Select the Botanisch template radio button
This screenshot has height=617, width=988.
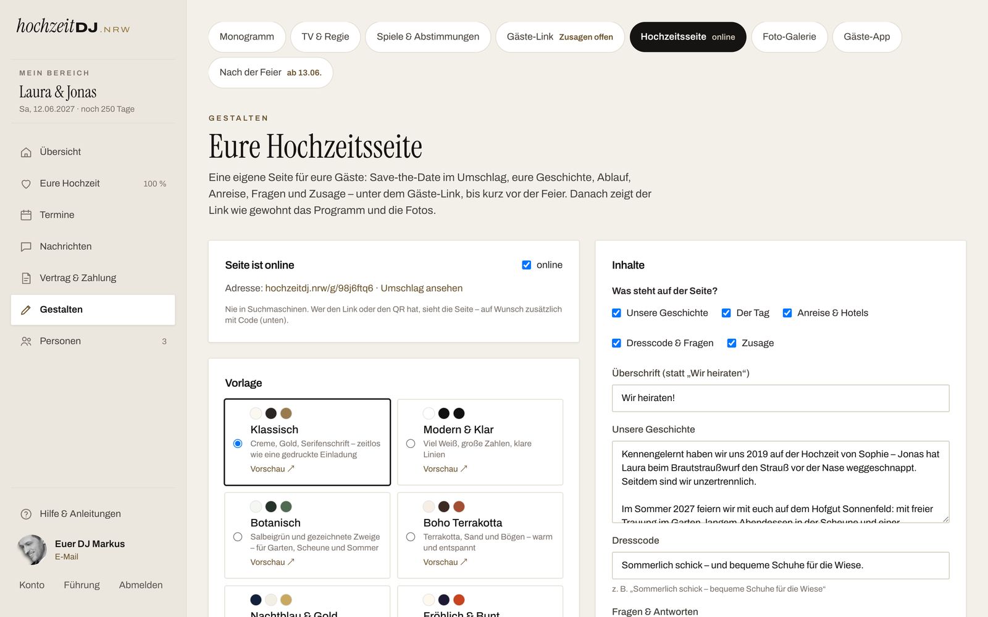tap(238, 537)
